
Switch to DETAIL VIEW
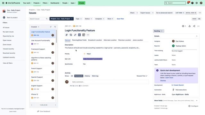(x=191, y=13)
